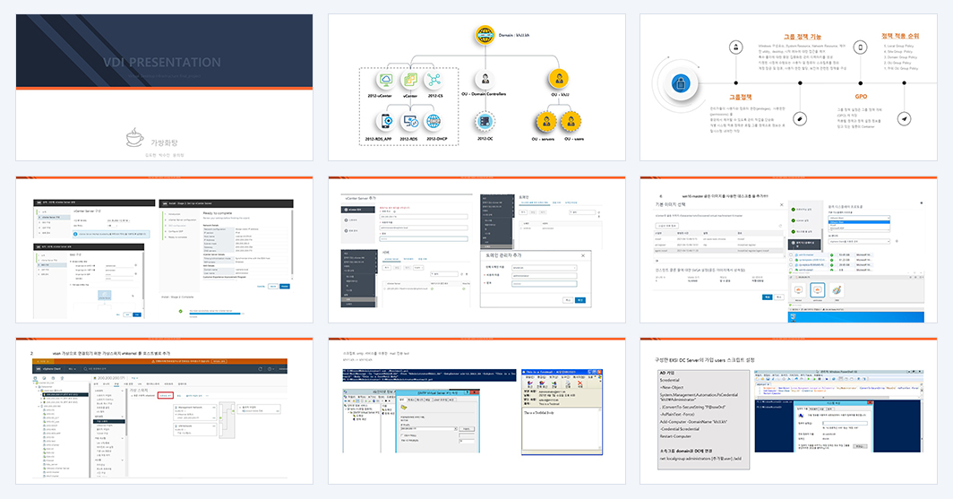Viewport: 953px width, 499px height.
Task: Open the vCenter install Ready to complete slide
Action: point(164,249)
